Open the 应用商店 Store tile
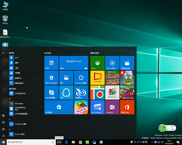The height and width of the screenshot is (145, 182). 59,107
